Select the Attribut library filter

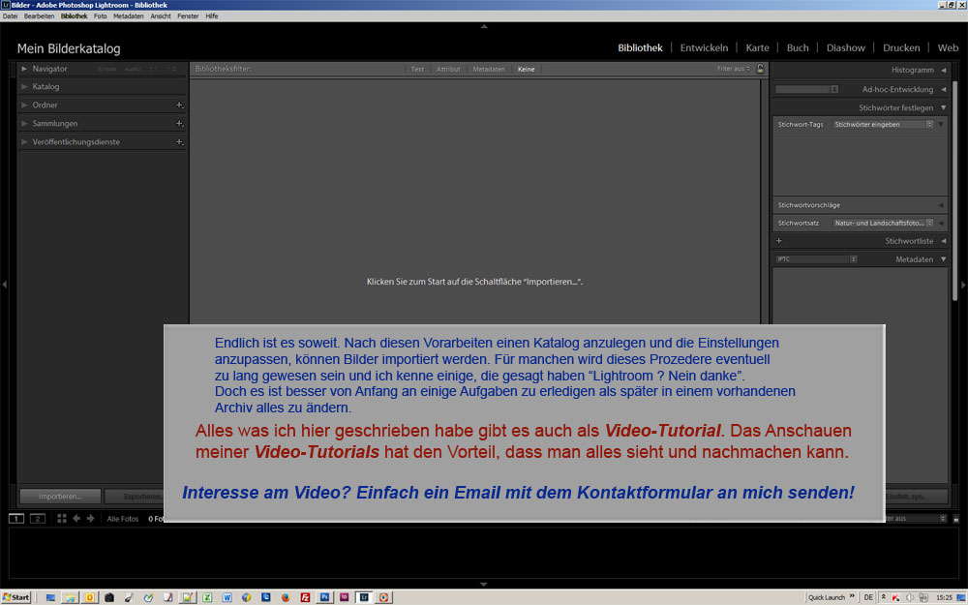pyautogui.click(x=448, y=70)
